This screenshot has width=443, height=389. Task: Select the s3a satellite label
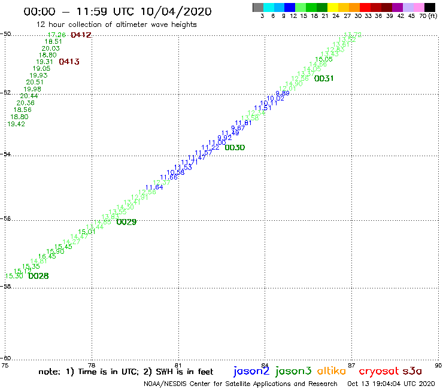412,372
